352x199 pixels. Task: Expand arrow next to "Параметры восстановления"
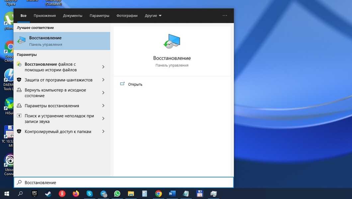pos(103,106)
